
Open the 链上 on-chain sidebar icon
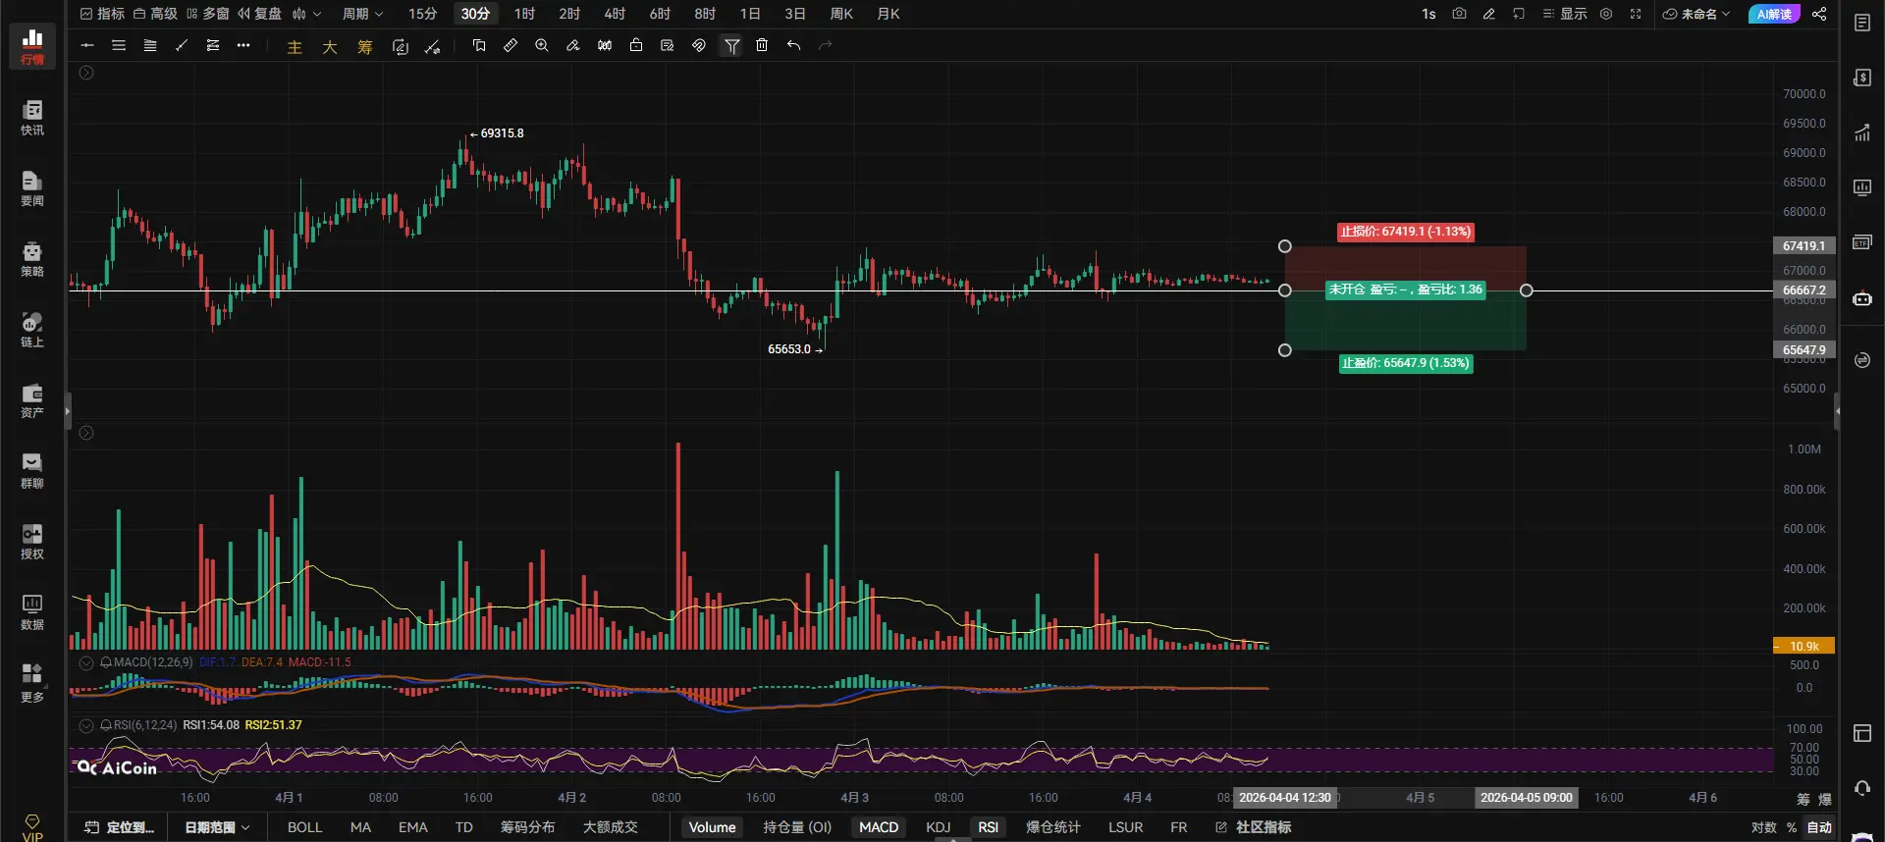pos(32,329)
